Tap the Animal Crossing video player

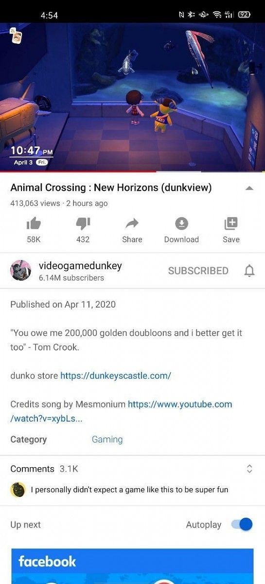pyautogui.click(x=132, y=97)
